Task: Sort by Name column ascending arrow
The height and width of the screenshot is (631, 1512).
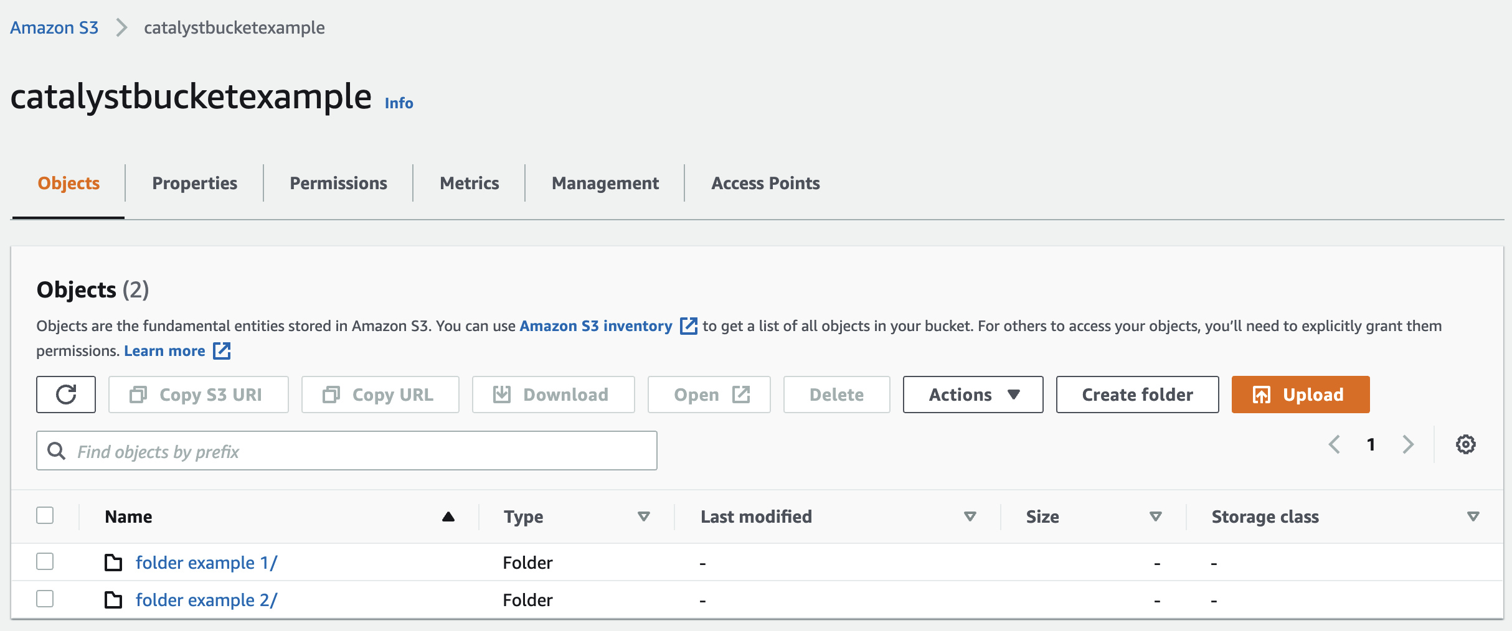Action: click(448, 516)
